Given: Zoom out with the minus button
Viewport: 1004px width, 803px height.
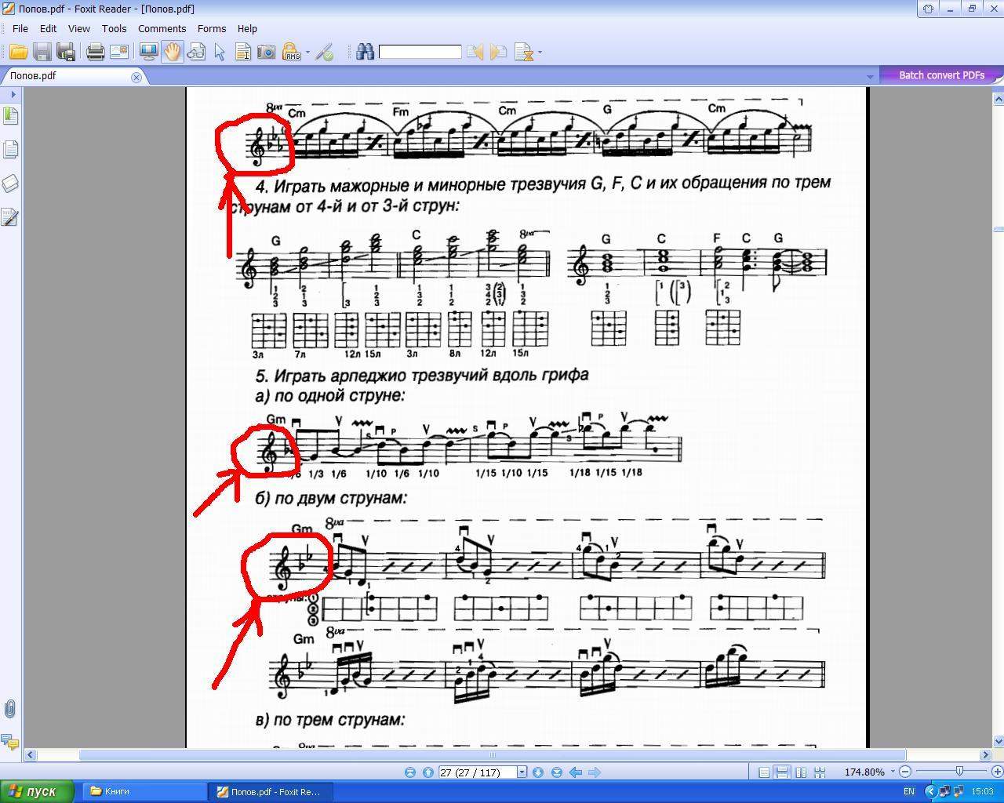Looking at the screenshot, I should tap(905, 772).
